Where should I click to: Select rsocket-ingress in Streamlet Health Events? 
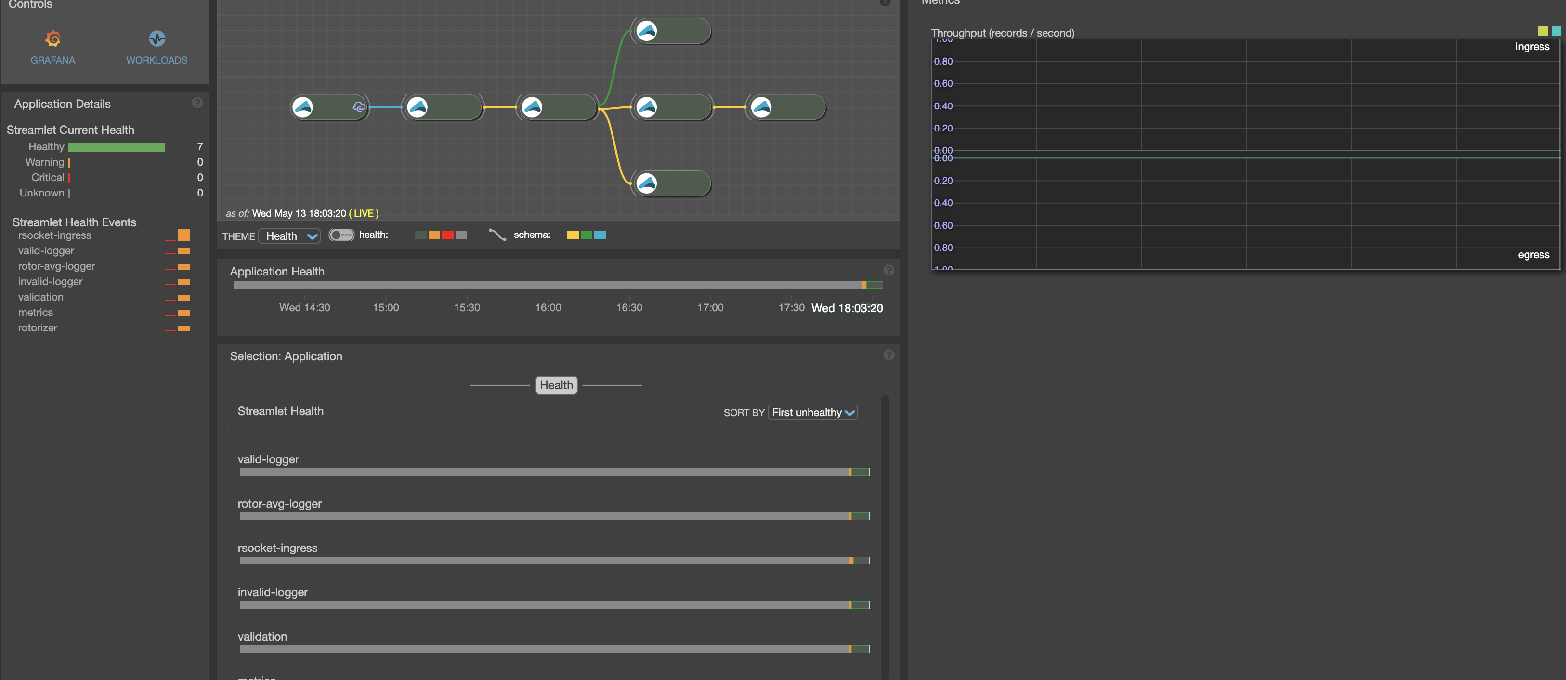point(55,235)
